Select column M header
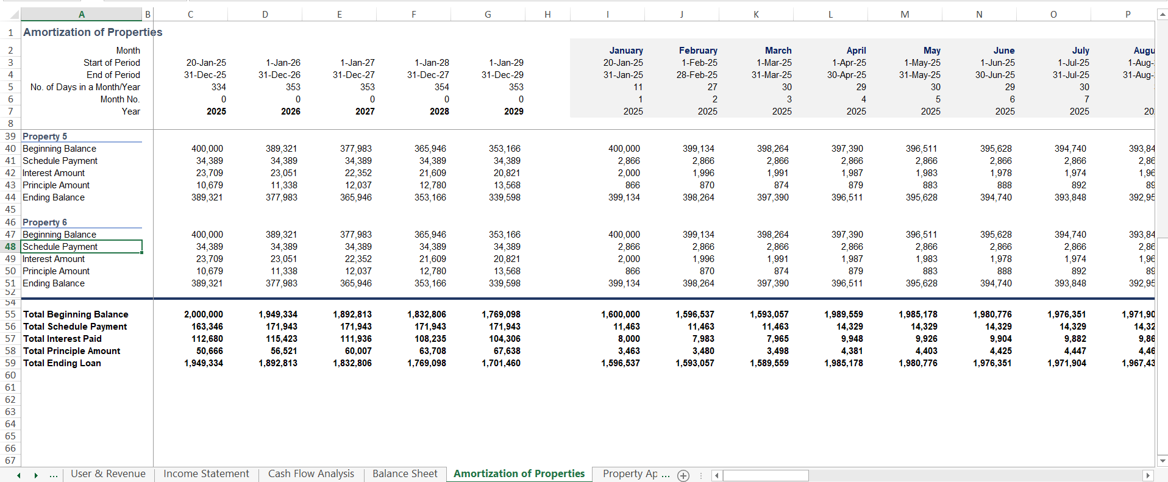This screenshot has width=1168, height=482. [x=905, y=14]
